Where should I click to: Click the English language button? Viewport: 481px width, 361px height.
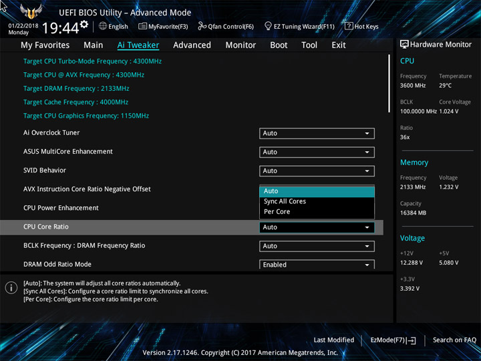[x=114, y=26]
